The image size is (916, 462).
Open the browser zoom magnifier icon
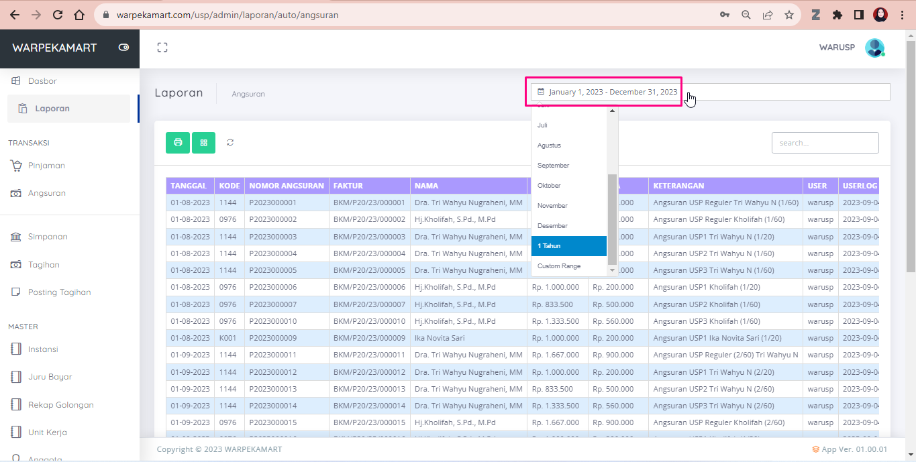pos(746,15)
